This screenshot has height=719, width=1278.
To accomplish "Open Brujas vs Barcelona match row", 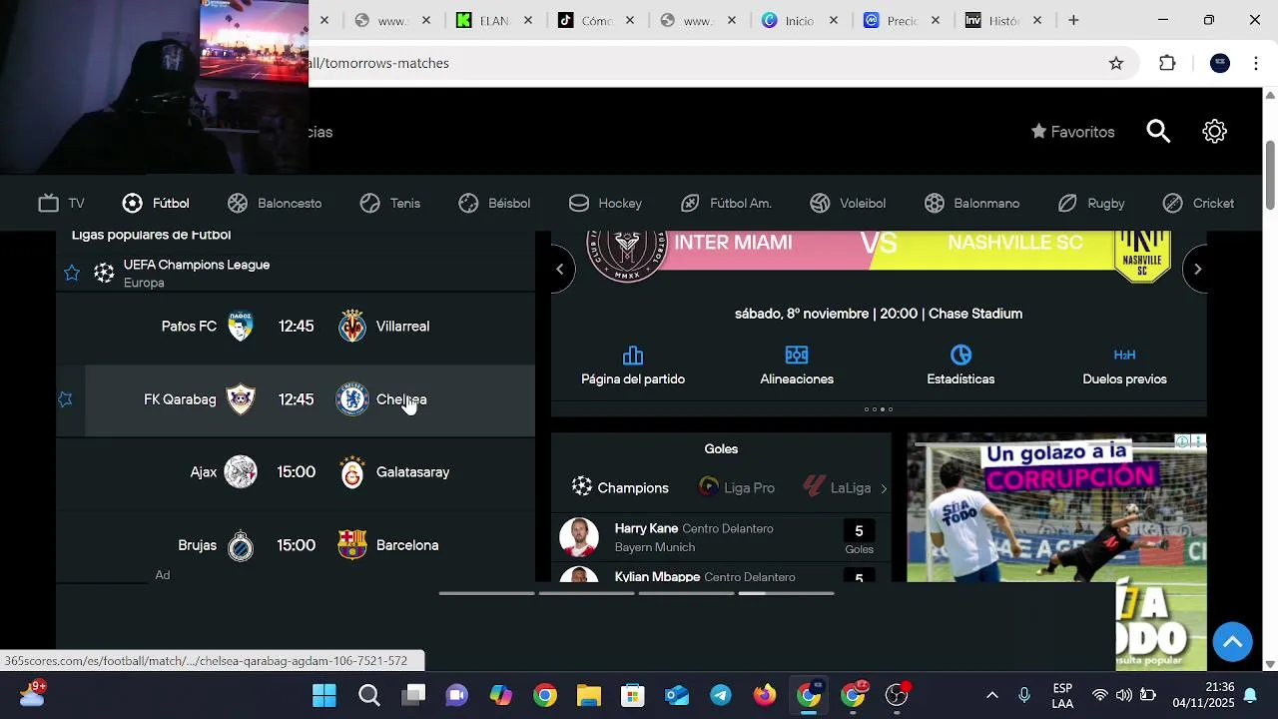I will coord(296,545).
